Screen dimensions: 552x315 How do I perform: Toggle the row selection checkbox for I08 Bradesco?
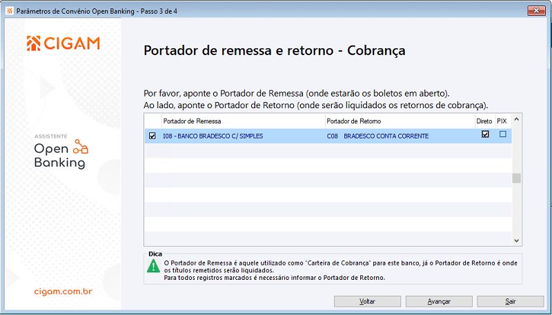[152, 136]
